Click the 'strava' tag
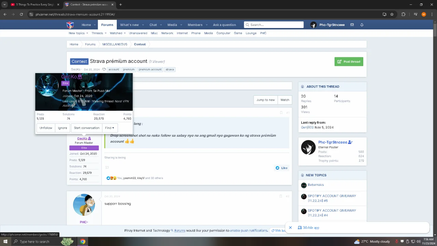437x246 pixels. 170,69
